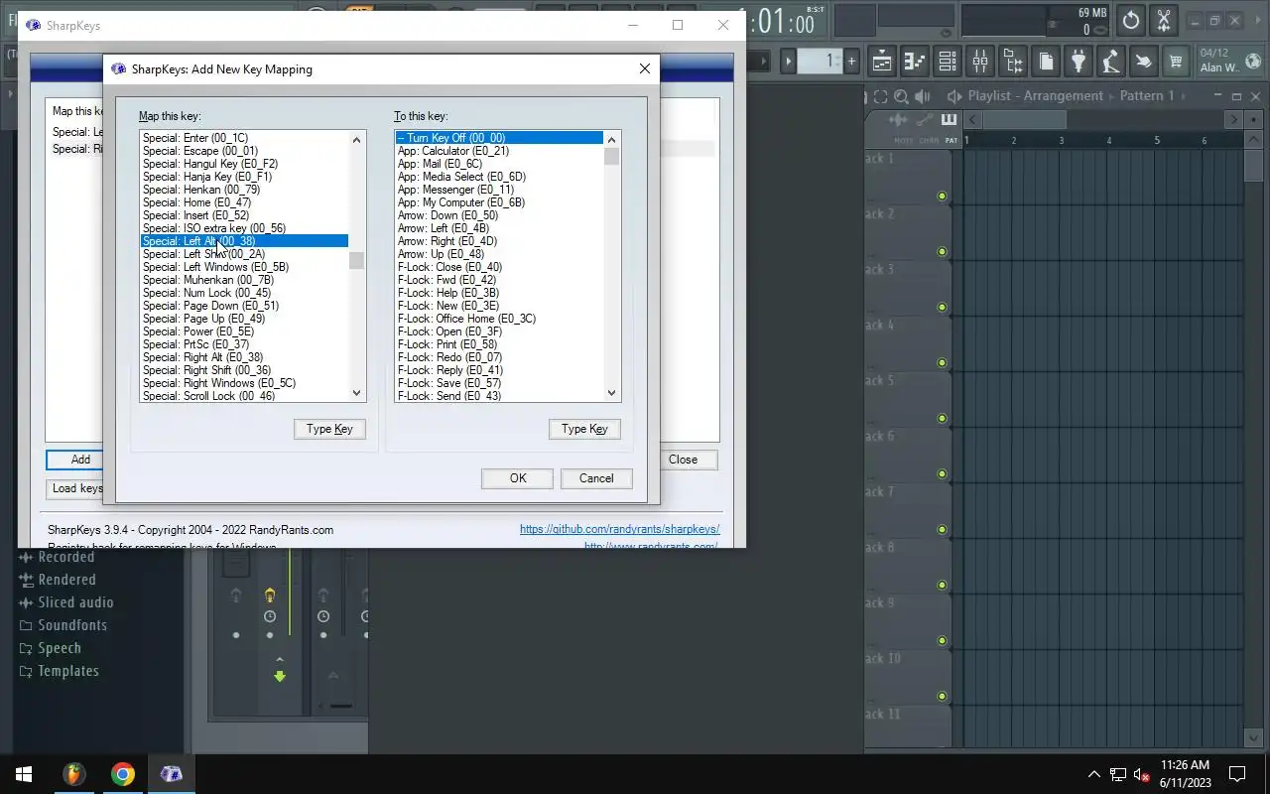Open the Piano roll from FL Studio toolbar
1270x794 pixels.
click(914, 62)
